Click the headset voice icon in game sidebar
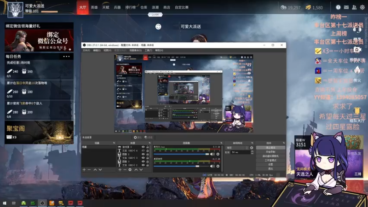Screen dimensions: 368x207 [357, 30]
